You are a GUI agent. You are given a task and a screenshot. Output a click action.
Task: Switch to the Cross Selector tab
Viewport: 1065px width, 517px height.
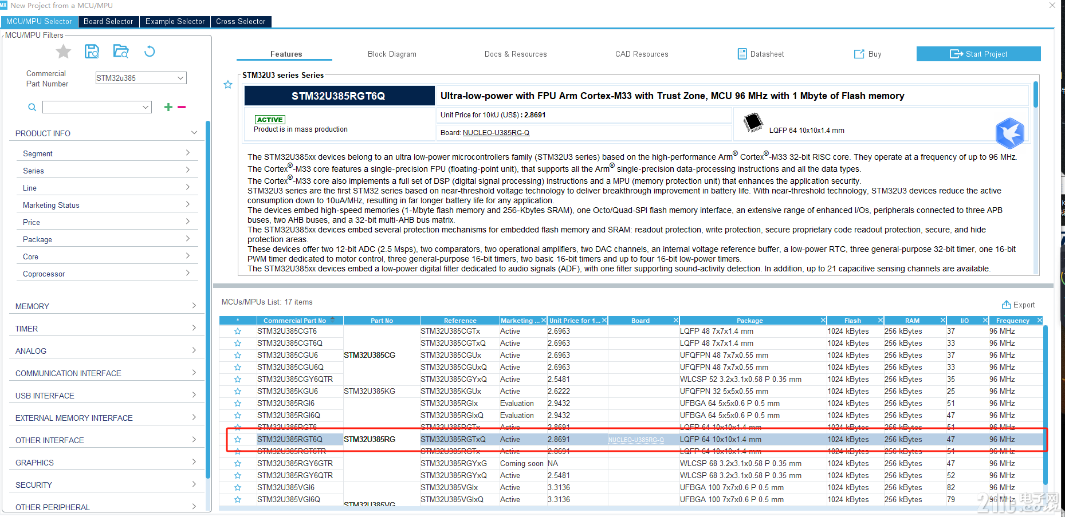click(241, 22)
